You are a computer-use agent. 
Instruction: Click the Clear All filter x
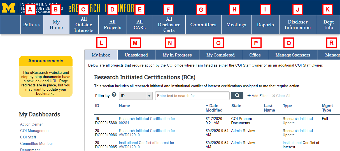pyautogui.click(x=281, y=96)
